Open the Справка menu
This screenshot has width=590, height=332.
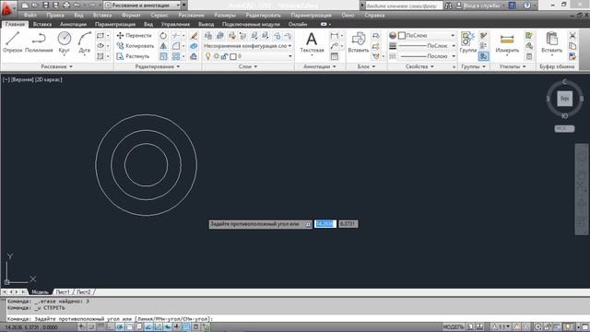[x=374, y=16]
